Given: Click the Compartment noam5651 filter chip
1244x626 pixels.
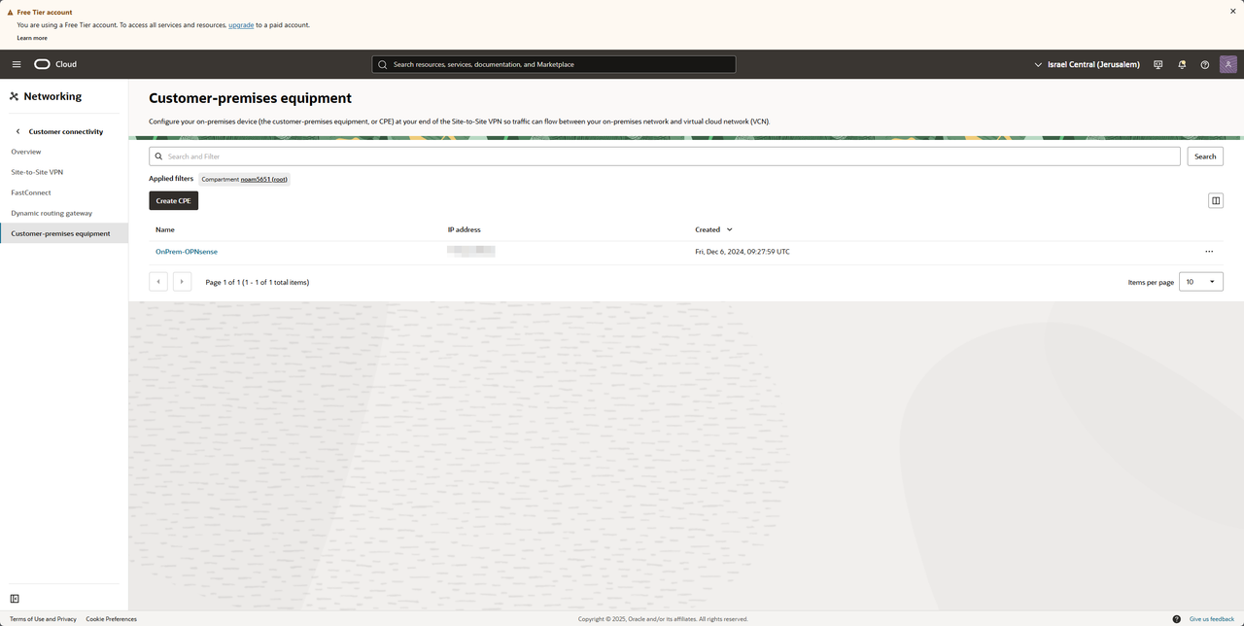Looking at the screenshot, I should click(x=244, y=179).
